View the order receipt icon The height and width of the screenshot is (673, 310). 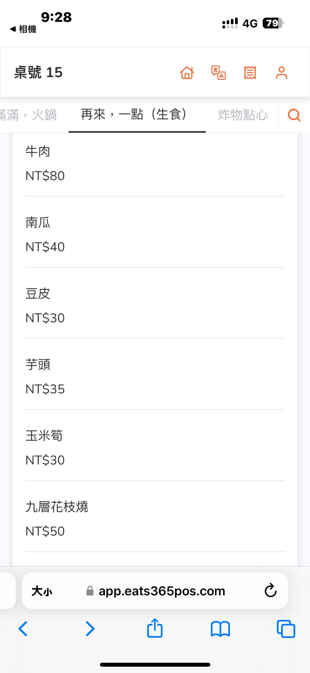tap(250, 73)
